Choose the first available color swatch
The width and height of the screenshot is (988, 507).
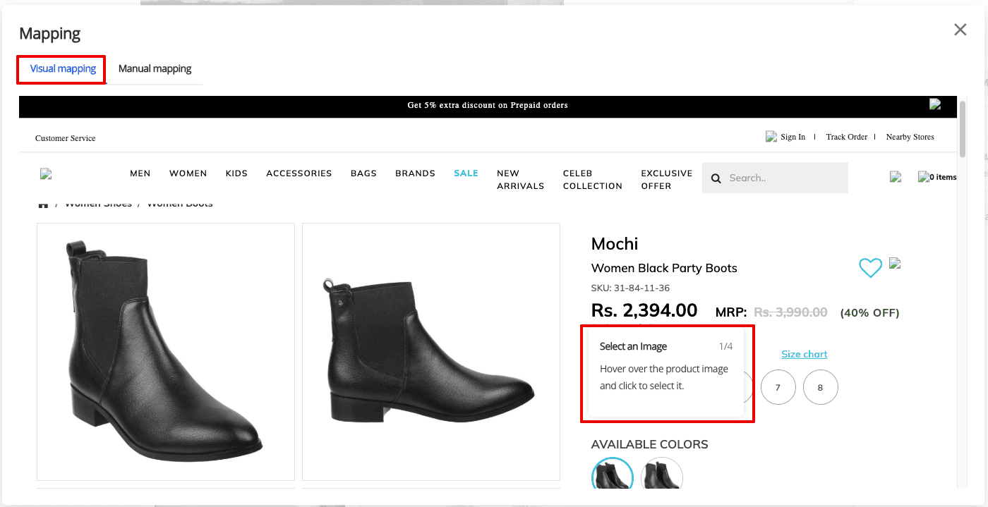pos(613,475)
